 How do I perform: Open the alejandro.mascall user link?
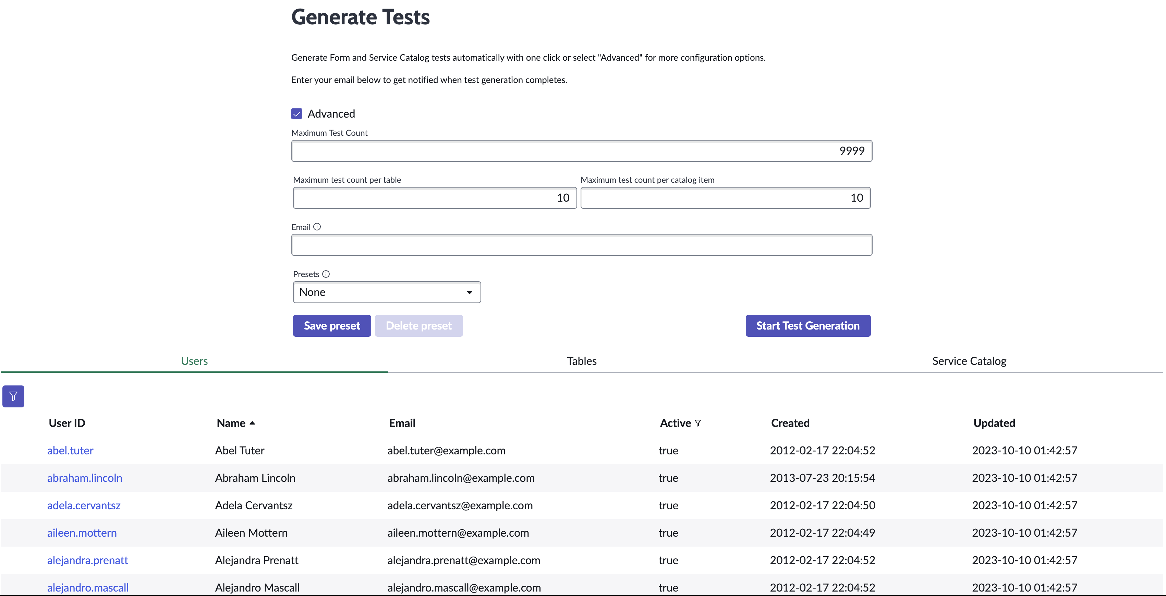click(x=88, y=587)
